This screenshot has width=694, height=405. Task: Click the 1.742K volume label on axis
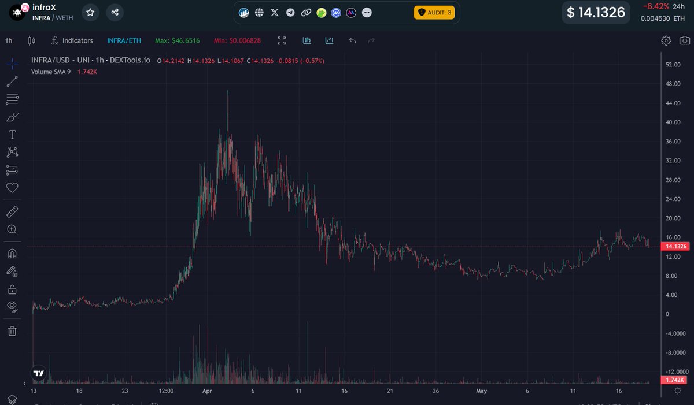675,380
